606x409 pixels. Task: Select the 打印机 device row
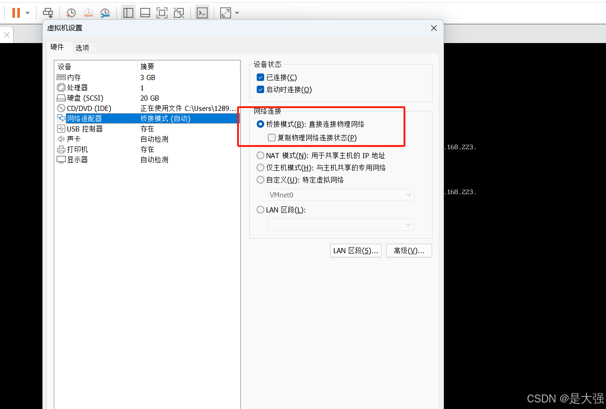pyautogui.click(x=147, y=149)
